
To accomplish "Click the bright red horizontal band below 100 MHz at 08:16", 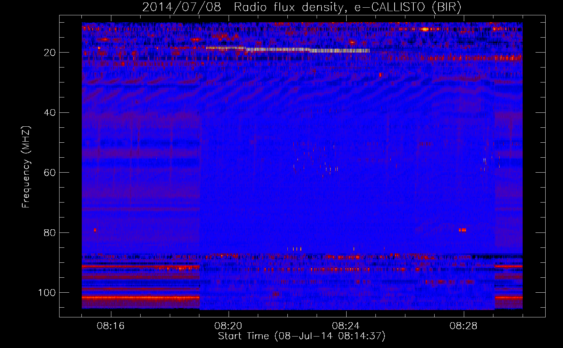I will (141, 298).
